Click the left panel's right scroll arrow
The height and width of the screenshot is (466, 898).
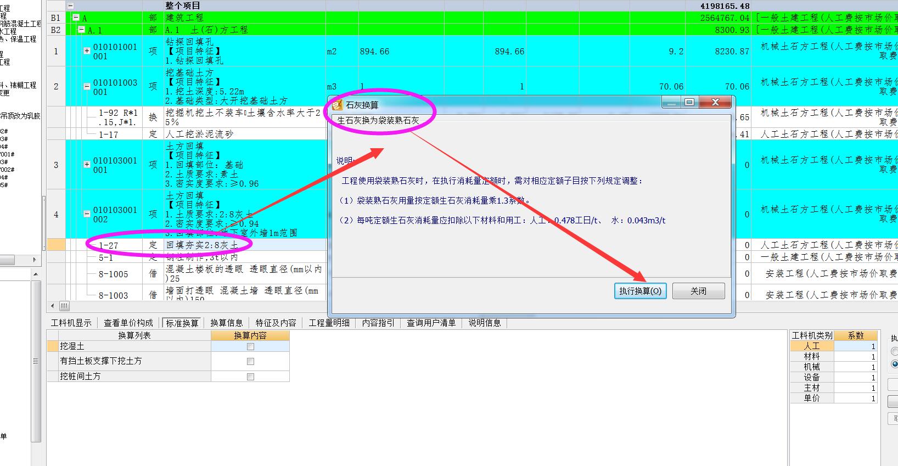point(35,260)
